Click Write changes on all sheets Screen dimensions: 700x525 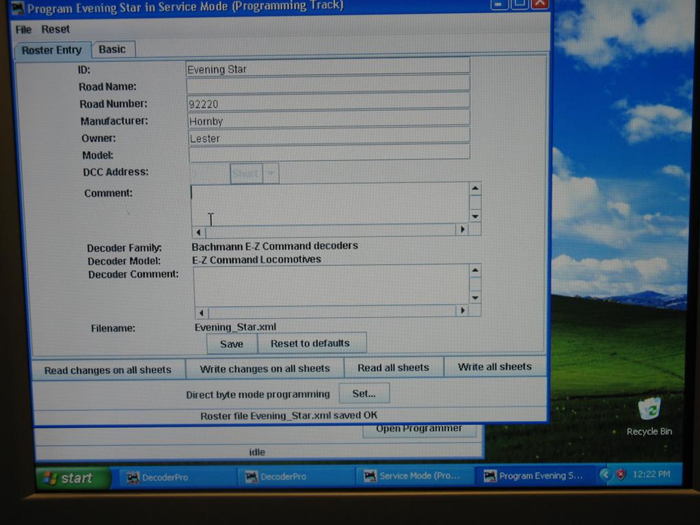click(x=265, y=368)
